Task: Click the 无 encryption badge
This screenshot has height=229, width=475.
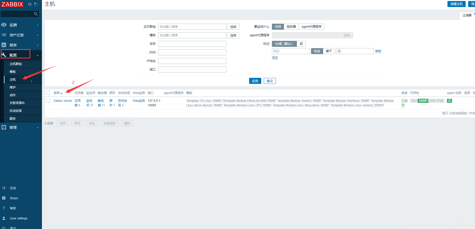Action: click(x=449, y=101)
